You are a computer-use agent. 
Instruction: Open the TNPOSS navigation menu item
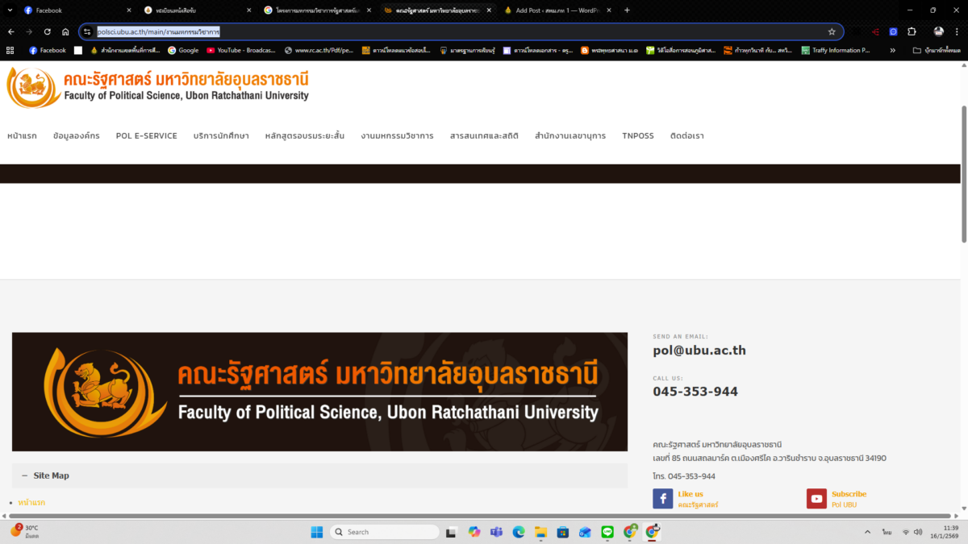point(637,135)
